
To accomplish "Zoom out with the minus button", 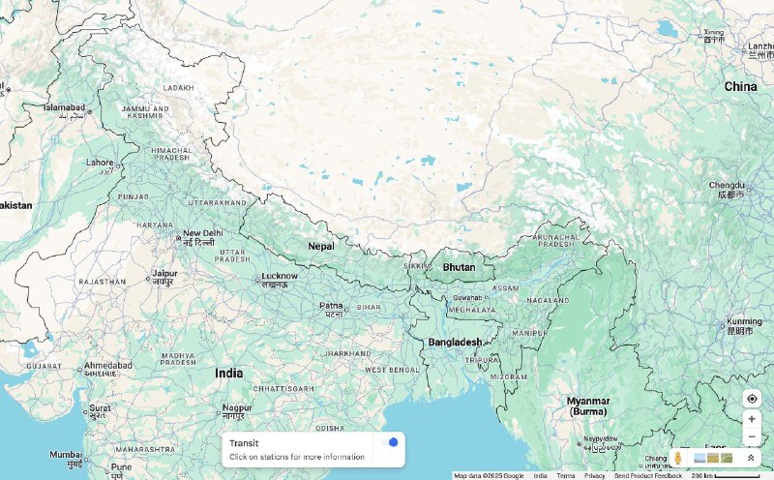I will (x=752, y=436).
